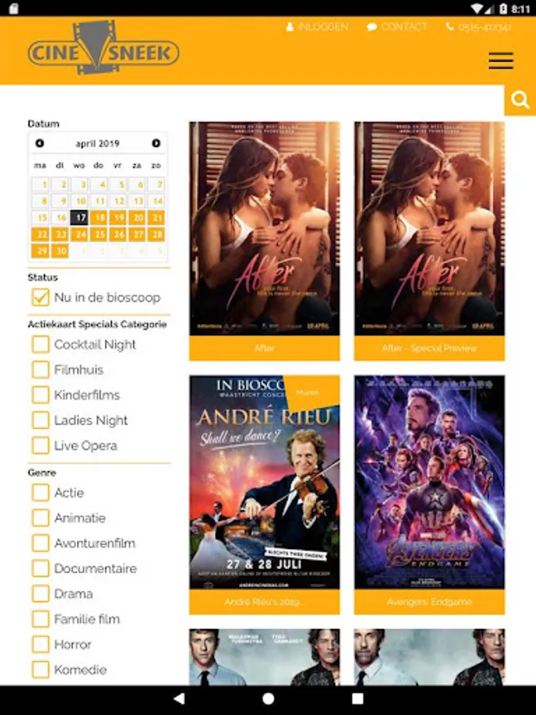Open the Inloggen link

[317, 27]
